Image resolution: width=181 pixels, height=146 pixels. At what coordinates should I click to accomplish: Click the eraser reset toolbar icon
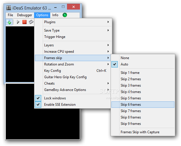click(31, 22)
